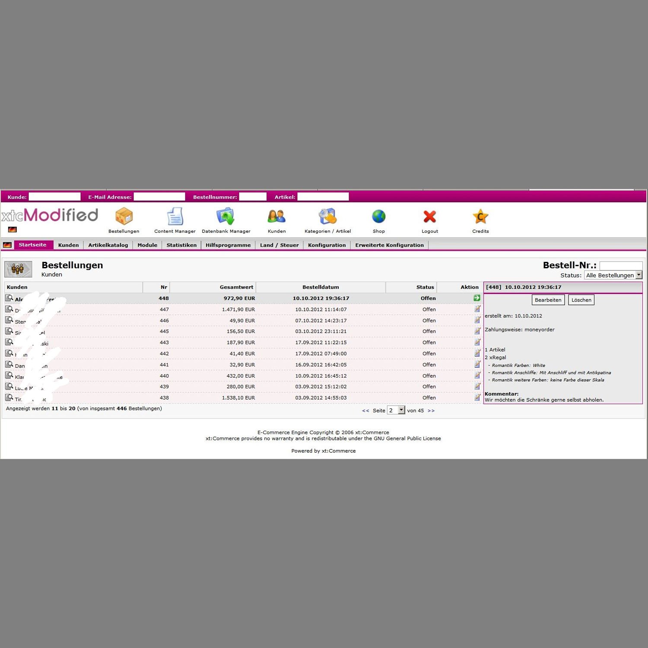Viewport: 648px width, 648px height.
Task: Go to previous page with << link
Action: [x=365, y=411]
